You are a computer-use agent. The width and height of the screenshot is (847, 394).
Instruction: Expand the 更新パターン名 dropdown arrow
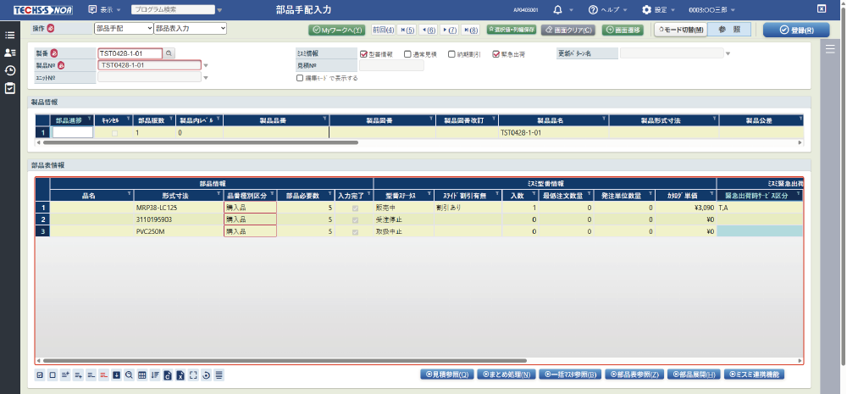point(728,53)
